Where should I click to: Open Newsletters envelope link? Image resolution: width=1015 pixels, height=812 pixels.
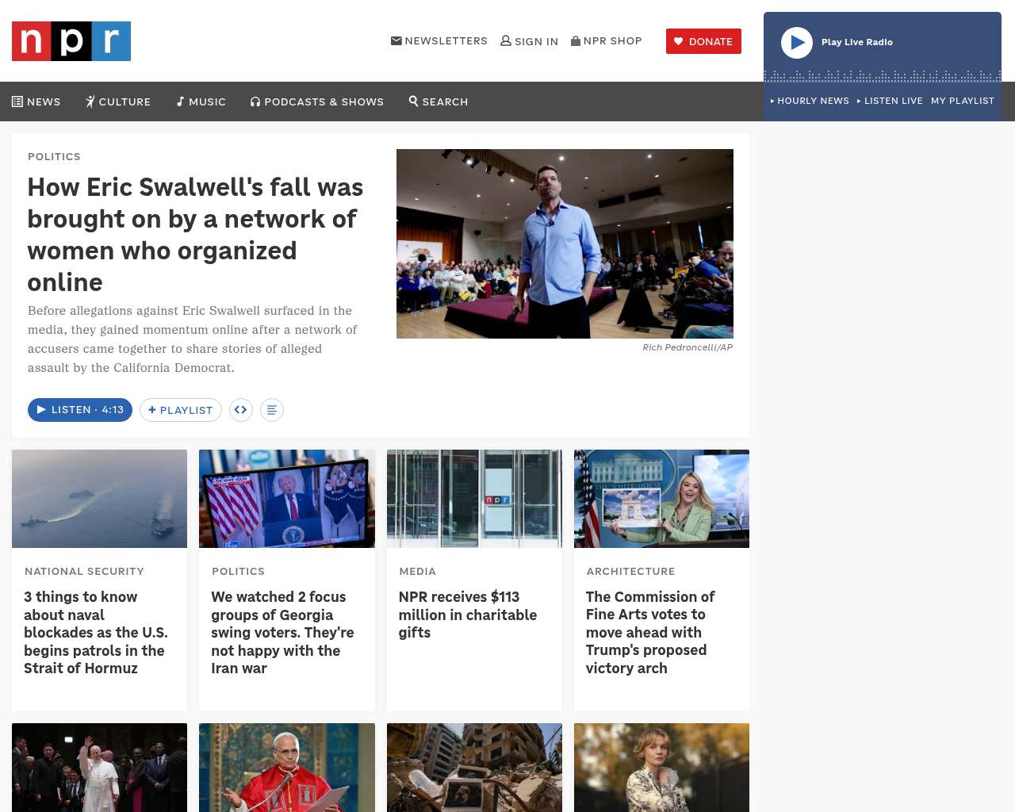(x=439, y=41)
